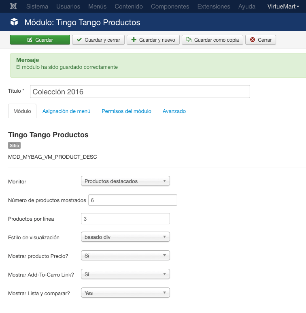Open the Usuarios menu
This screenshot has width=306, height=313.
coord(68,6)
